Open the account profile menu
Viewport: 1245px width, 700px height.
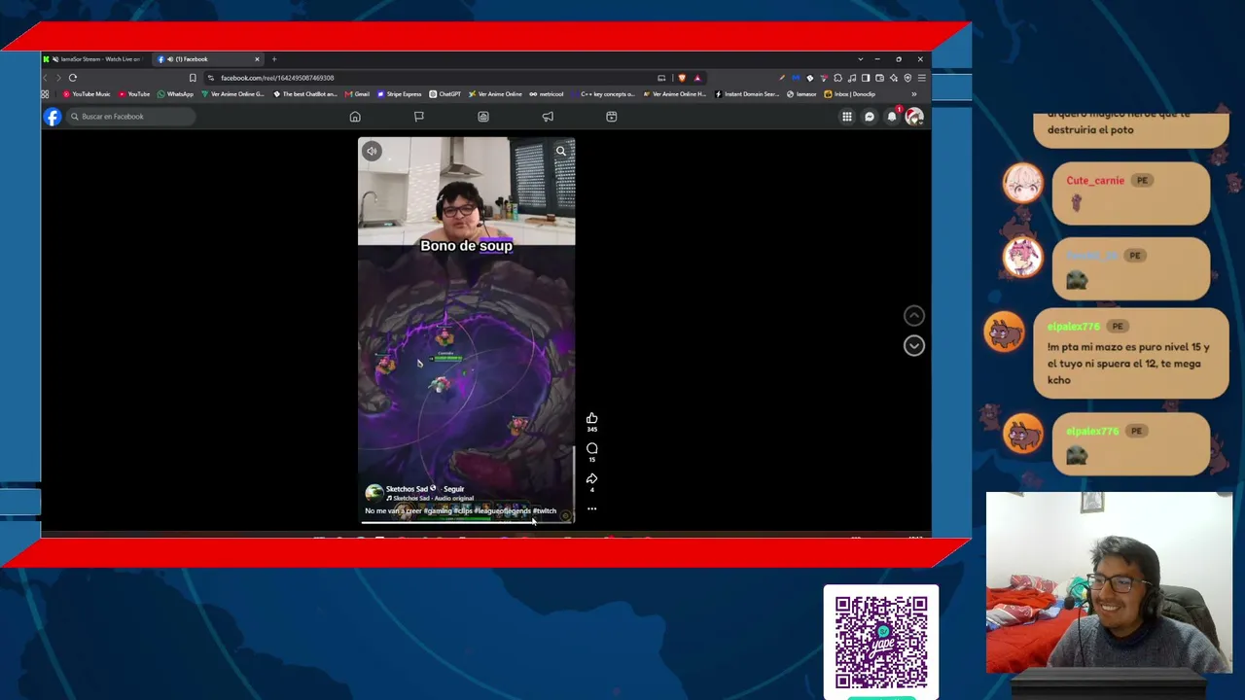(913, 117)
